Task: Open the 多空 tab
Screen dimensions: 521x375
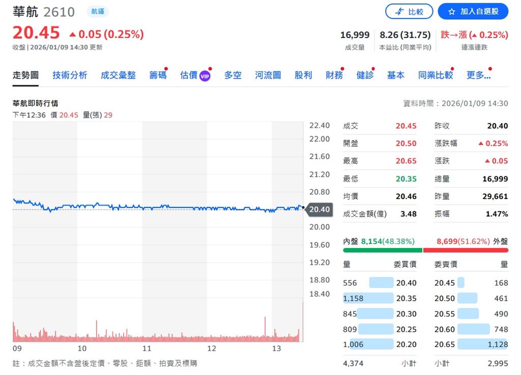Action: [x=232, y=74]
